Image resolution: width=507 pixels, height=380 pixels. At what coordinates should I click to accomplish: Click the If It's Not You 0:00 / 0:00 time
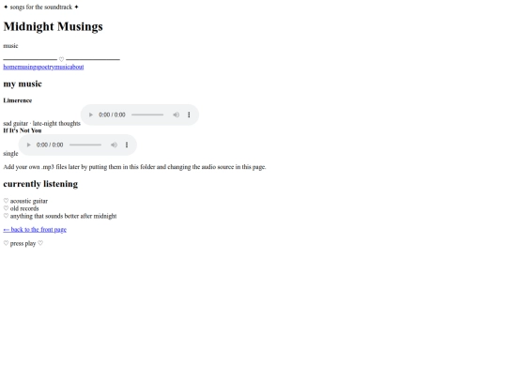click(50, 144)
